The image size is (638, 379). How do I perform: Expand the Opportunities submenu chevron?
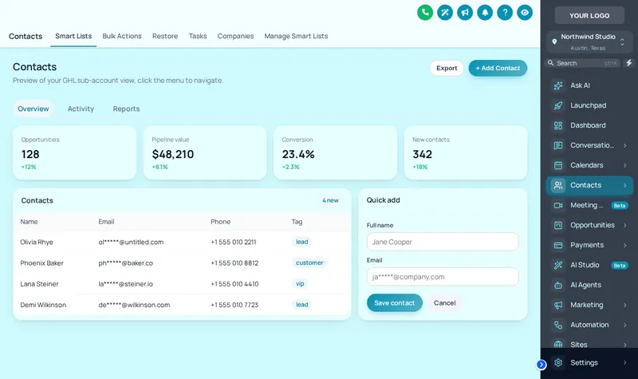click(624, 225)
